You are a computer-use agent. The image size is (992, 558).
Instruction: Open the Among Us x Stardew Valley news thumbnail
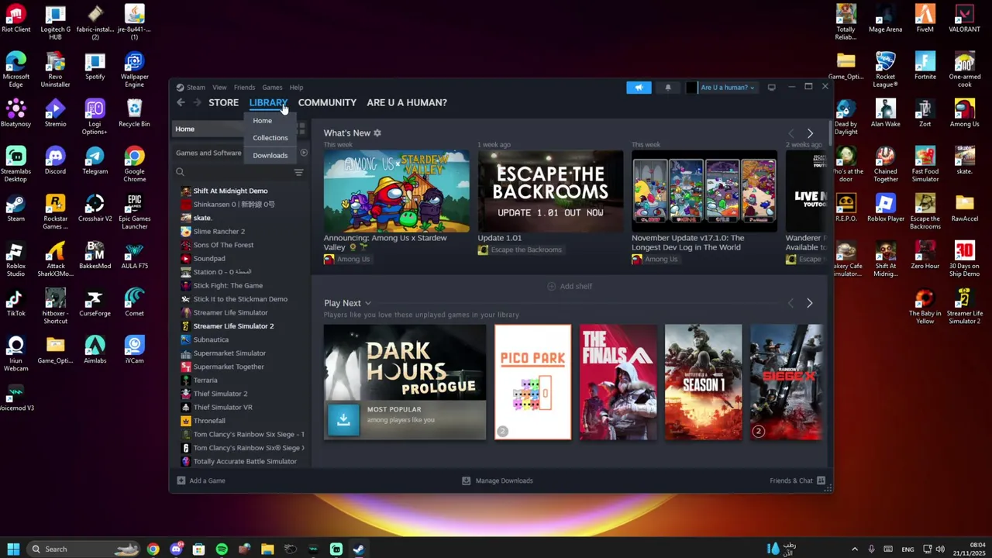[397, 191]
